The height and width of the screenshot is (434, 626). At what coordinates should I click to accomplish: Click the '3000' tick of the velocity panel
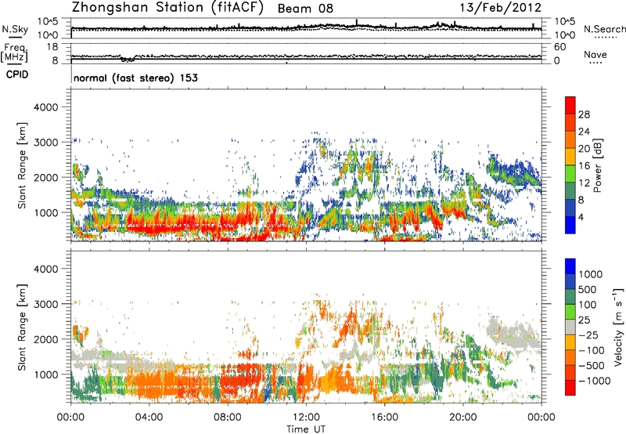pyautogui.click(x=45, y=304)
